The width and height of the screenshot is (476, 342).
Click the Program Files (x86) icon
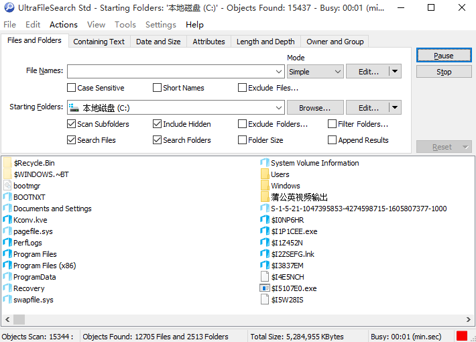point(7,266)
